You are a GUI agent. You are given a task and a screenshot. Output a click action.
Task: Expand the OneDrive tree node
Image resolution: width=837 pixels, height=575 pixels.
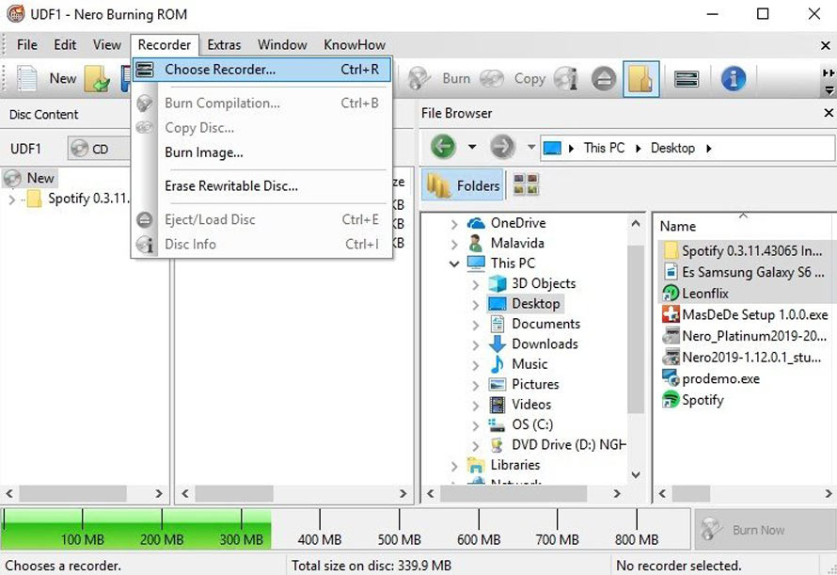454,224
